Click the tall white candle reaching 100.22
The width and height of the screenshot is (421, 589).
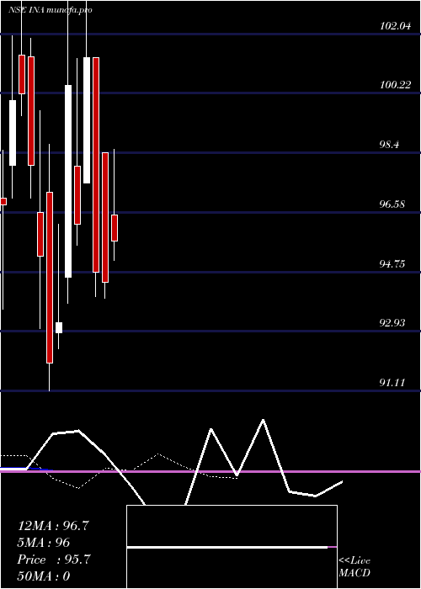coord(68,182)
